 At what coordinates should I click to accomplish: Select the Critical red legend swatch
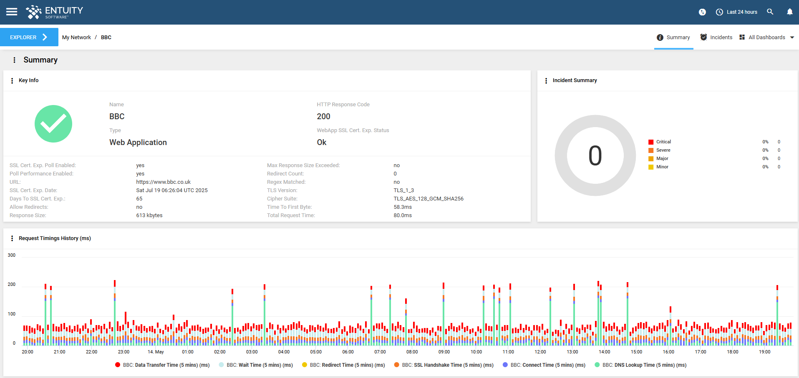pyautogui.click(x=651, y=142)
